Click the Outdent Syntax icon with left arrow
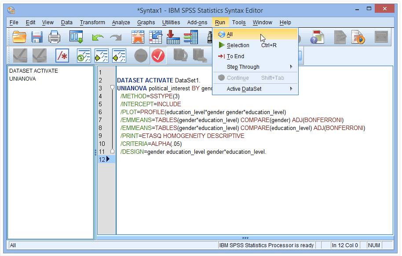This screenshot has width=402, height=256. coord(119,56)
